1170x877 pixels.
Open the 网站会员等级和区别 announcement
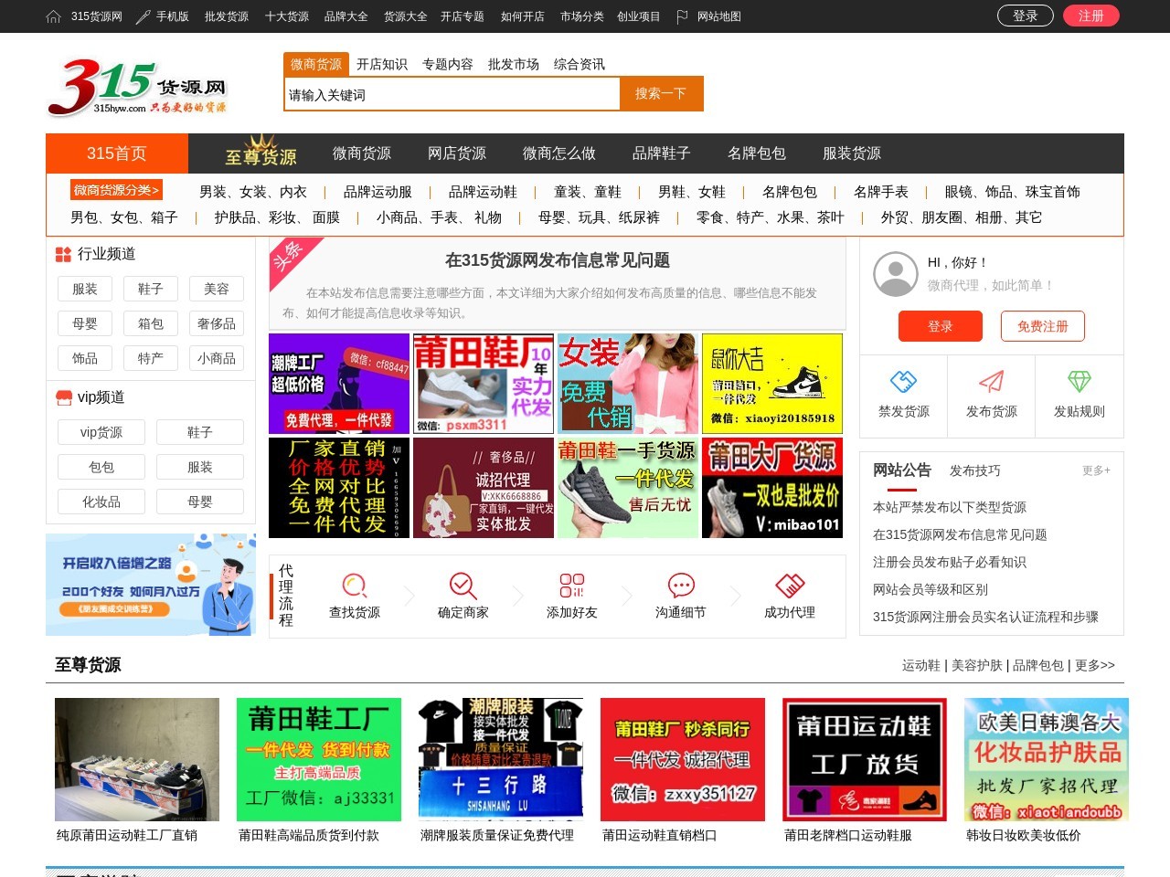pyautogui.click(x=931, y=589)
